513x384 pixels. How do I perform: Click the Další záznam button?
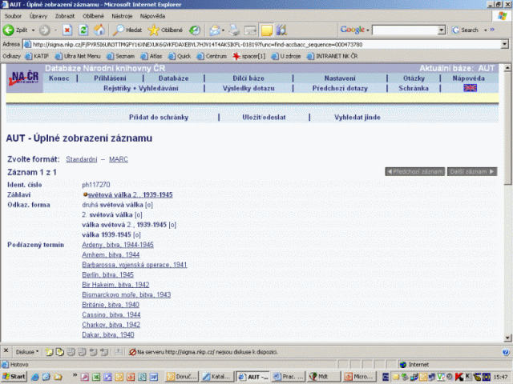(x=472, y=171)
